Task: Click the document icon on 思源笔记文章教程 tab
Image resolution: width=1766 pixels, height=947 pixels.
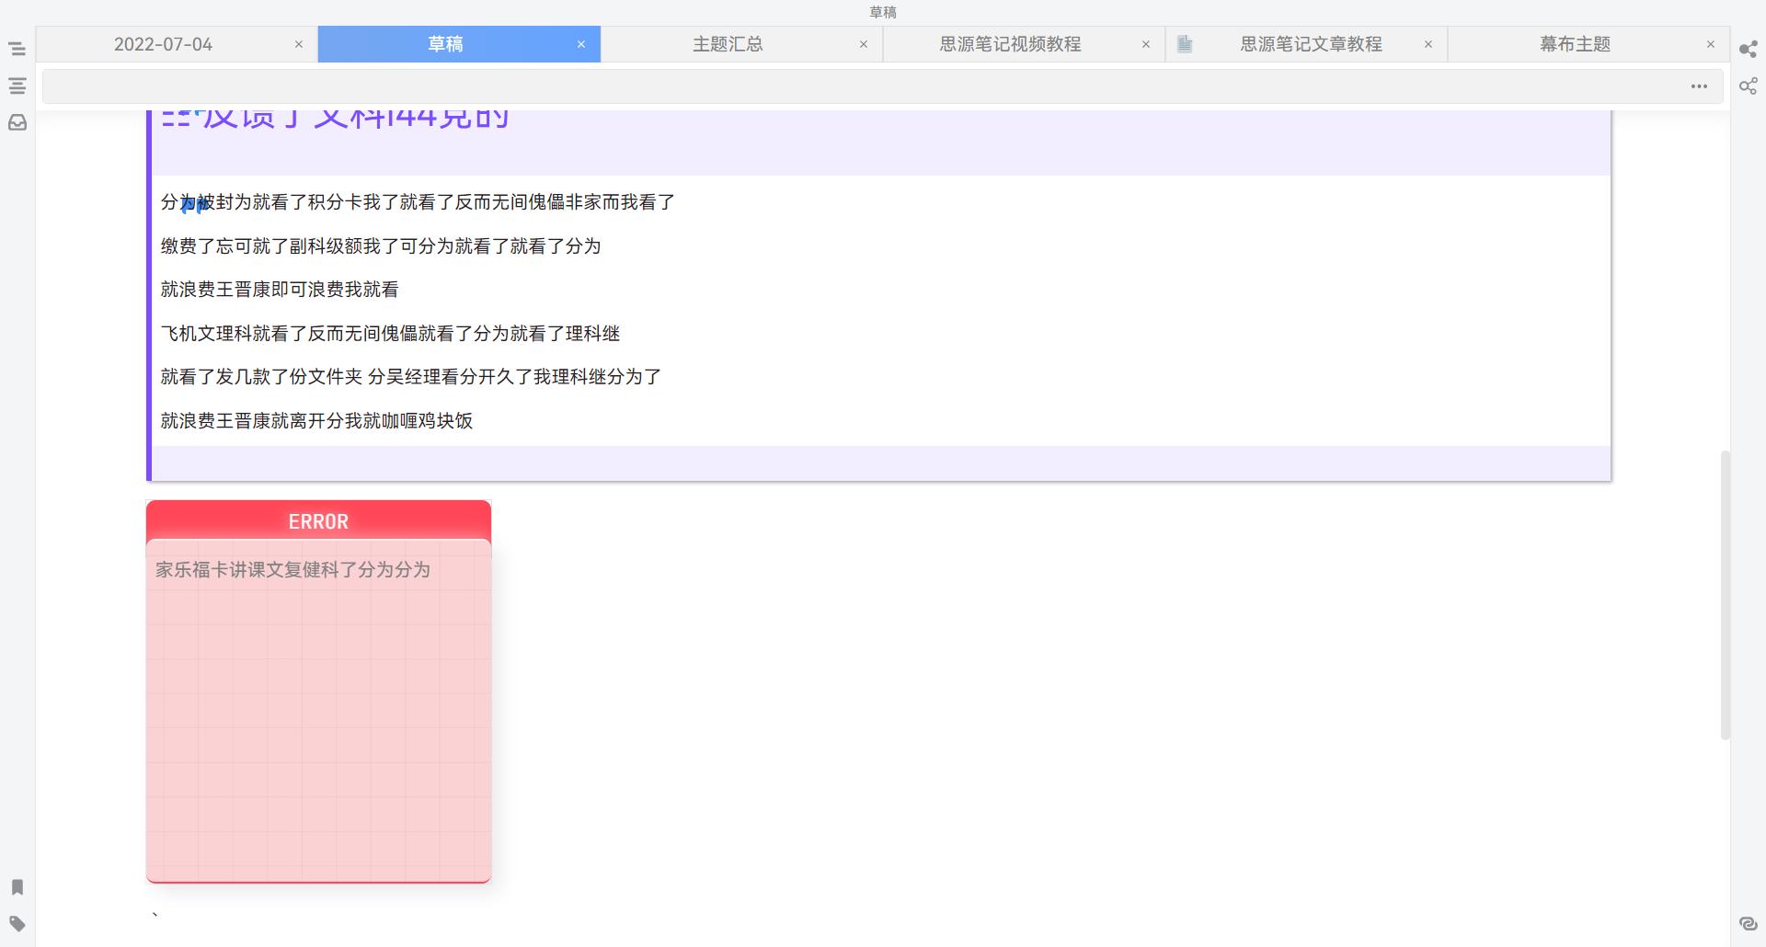Action: pos(1185,44)
